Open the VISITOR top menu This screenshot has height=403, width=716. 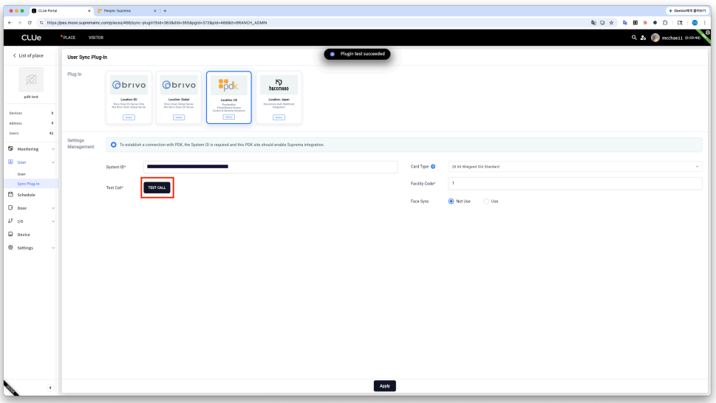pyautogui.click(x=96, y=38)
